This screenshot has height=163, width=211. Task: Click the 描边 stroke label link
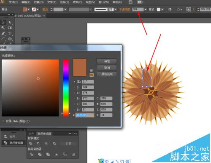tap(45, 10)
